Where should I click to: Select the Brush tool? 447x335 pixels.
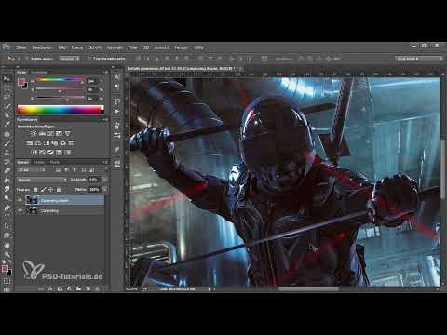tap(7, 143)
